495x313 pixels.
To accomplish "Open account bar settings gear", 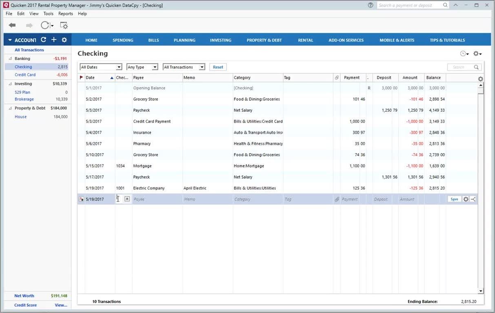I will 64,40.
